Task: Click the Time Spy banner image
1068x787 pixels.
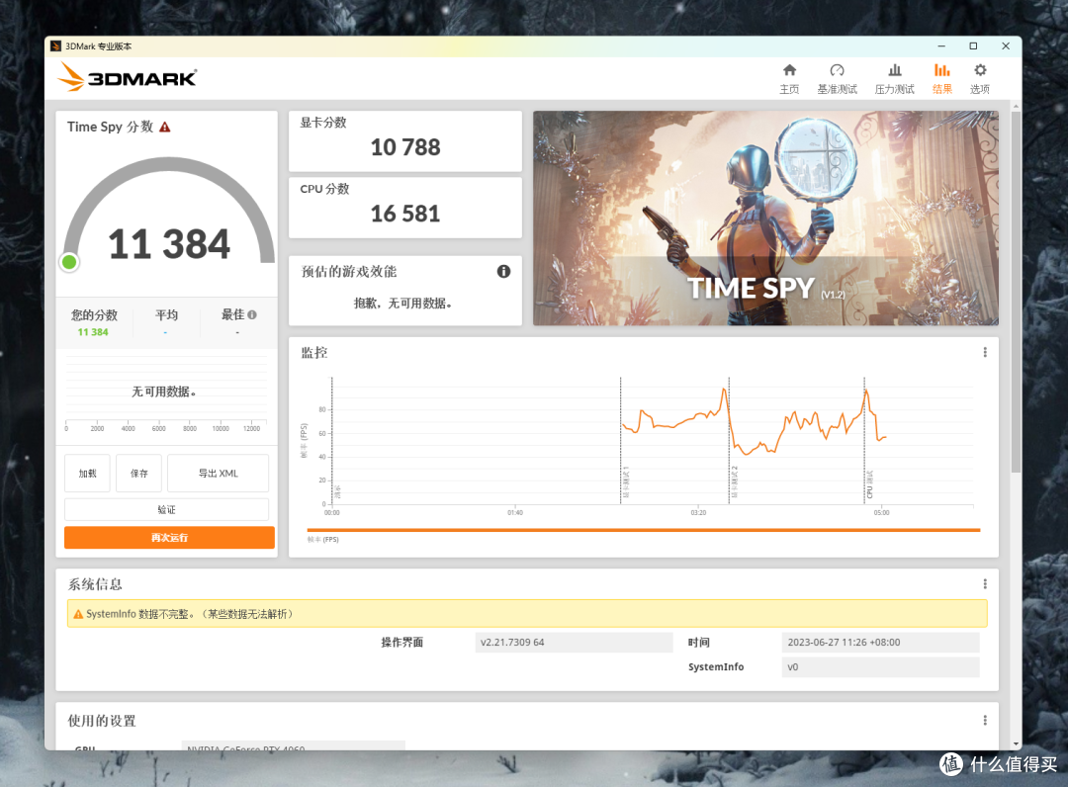Action: (x=765, y=218)
